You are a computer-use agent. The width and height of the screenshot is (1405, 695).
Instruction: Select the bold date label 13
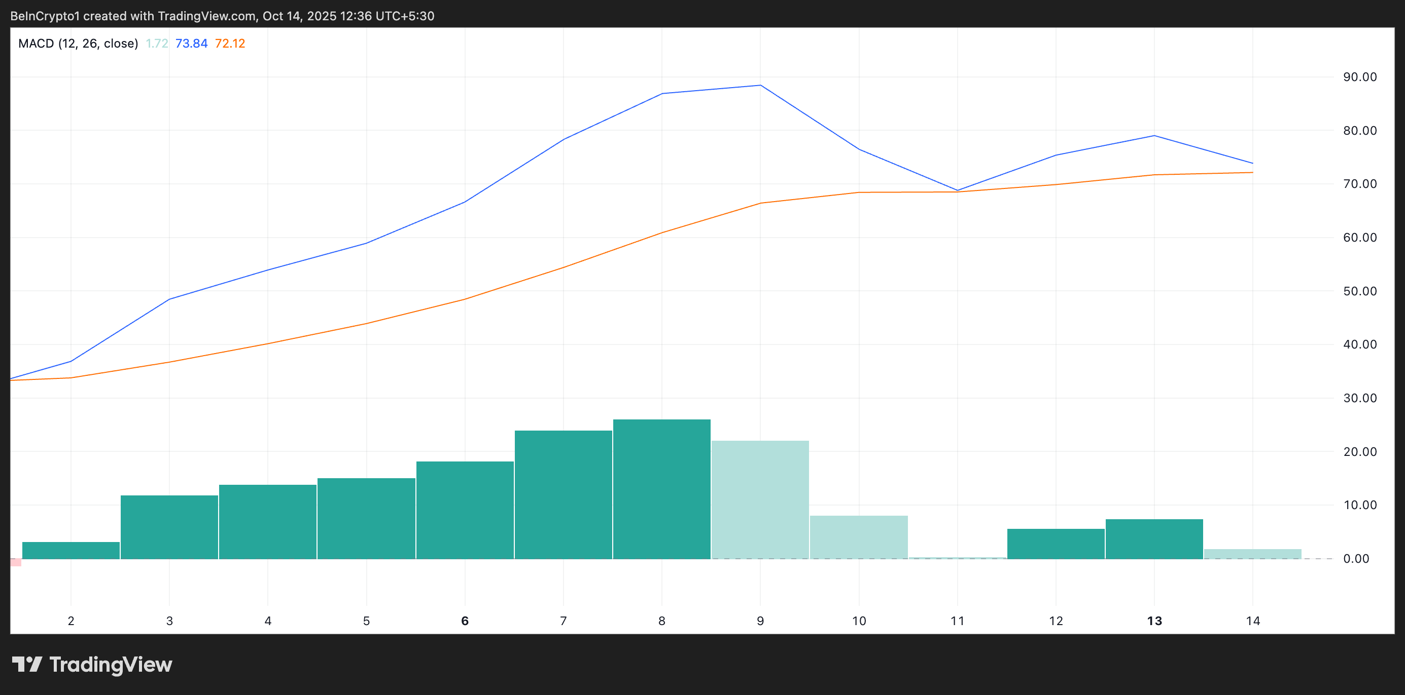point(1154,621)
